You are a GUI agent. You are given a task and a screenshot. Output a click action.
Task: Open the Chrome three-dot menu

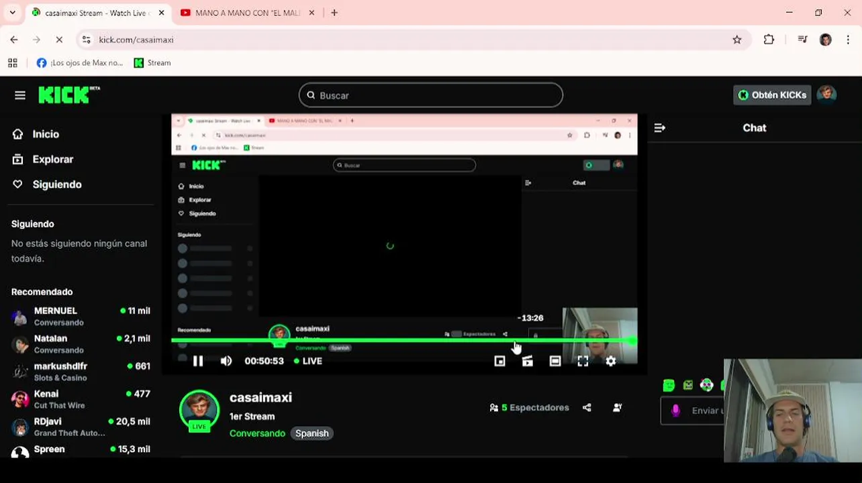coord(848,40)
